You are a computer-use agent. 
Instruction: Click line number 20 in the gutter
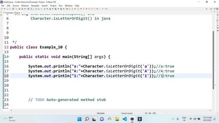6,85
